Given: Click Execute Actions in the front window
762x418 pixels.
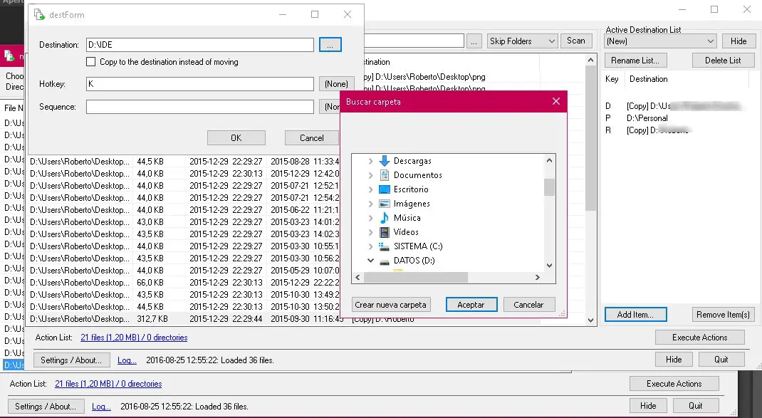Looking at the screenshot, I should pyautogui.click(x=700, y=338).
